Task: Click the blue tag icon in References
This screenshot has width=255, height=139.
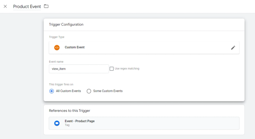Action: (x=57, y=123)
